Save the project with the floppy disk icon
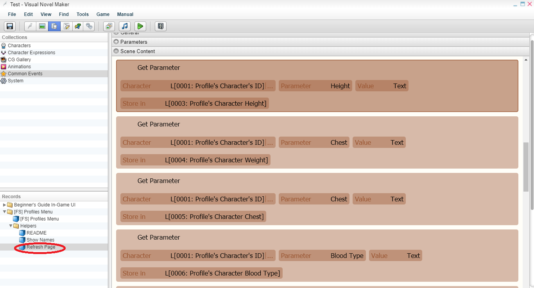 click(x=10, y=26)
